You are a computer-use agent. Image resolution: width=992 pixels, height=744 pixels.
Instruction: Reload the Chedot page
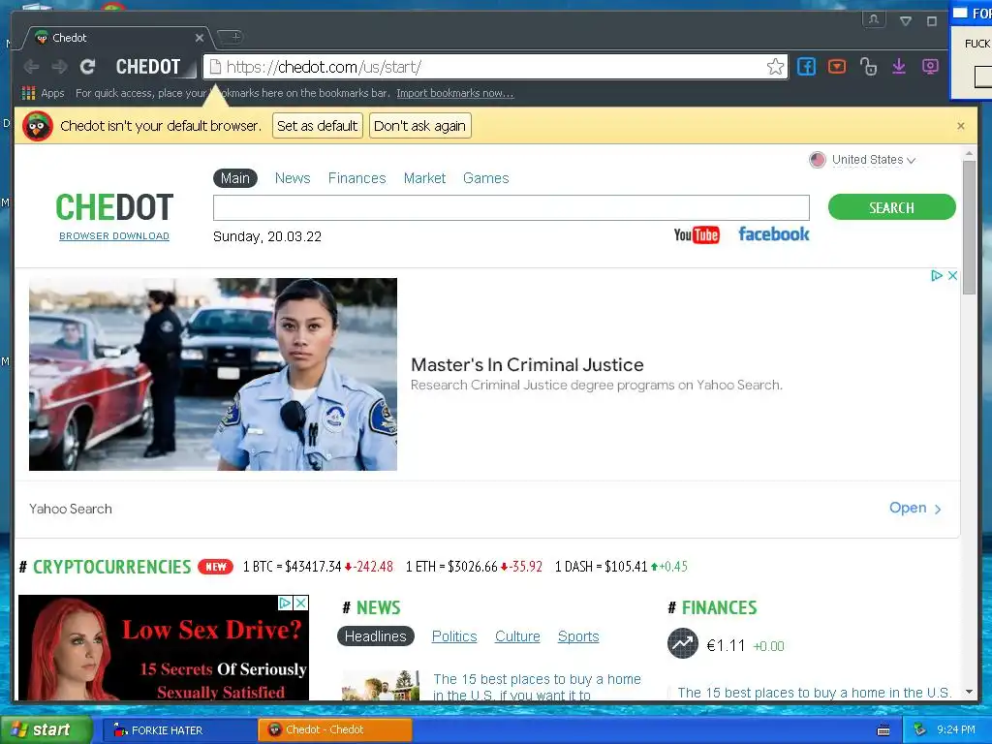coord(87,67)
